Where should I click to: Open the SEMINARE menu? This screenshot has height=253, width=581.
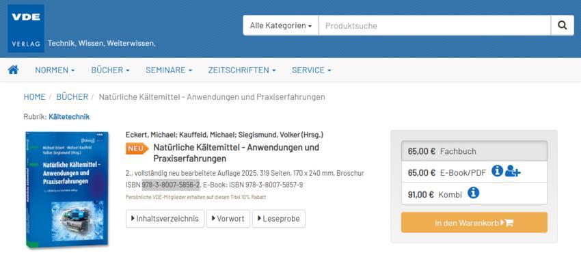[169, 70]
